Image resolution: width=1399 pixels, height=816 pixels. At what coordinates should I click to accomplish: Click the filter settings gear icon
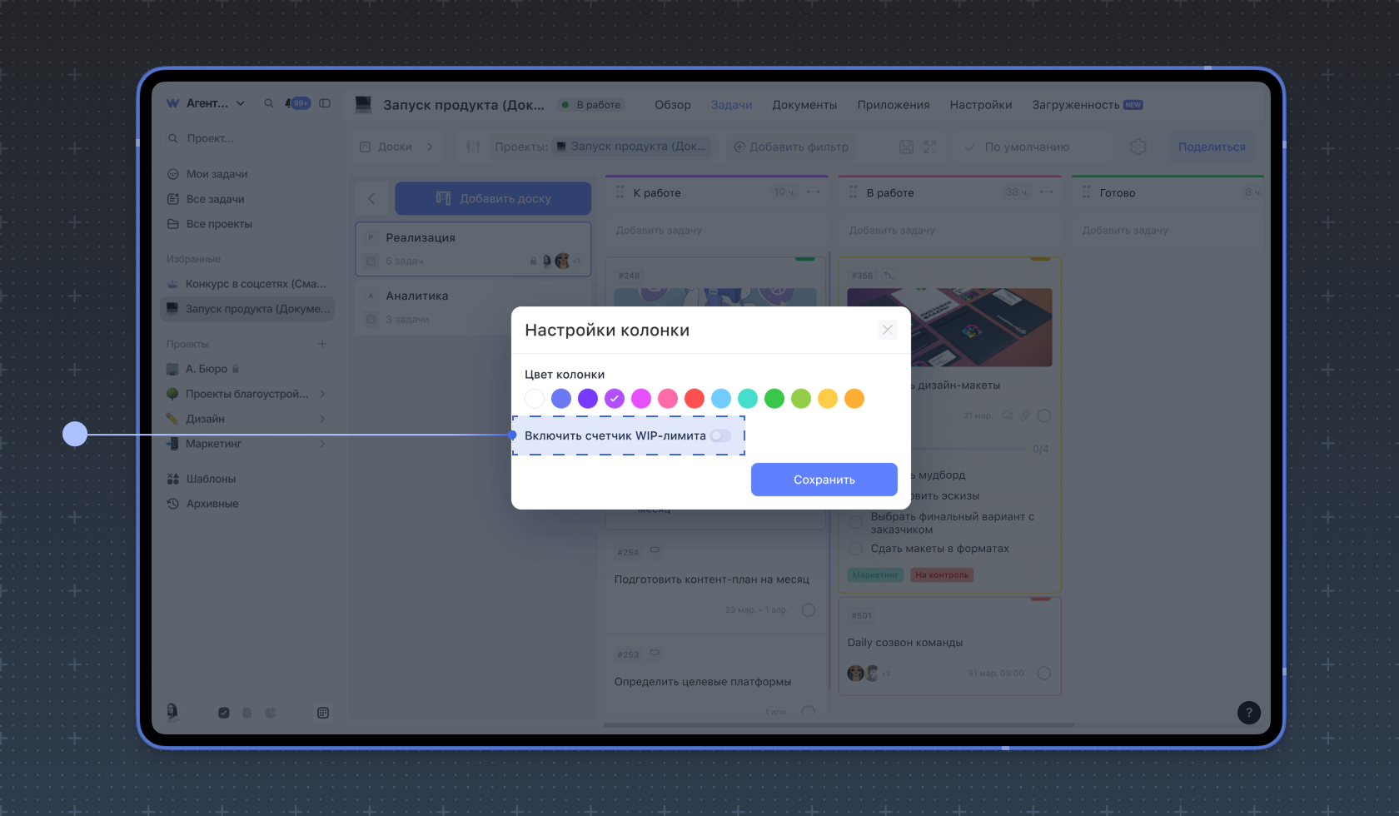point(1138,147)
